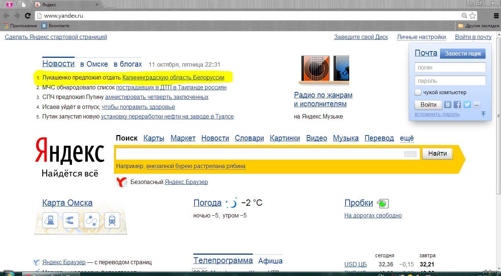
Task: Open the Маркет service link
Action: (x=183, y=138)
